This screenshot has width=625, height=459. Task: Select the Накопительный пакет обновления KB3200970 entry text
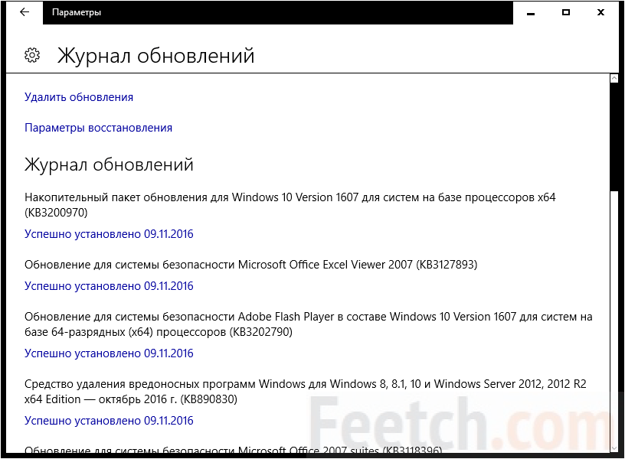290,205
